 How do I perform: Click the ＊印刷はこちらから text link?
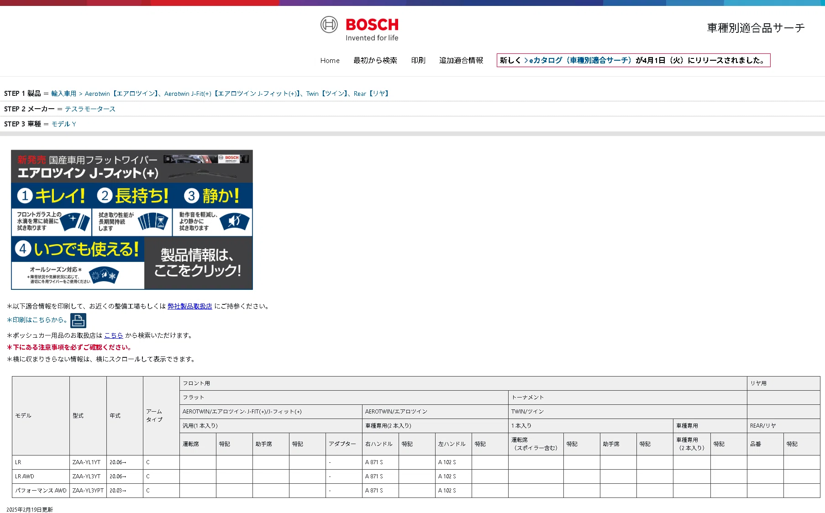click(x=37, y=320)
